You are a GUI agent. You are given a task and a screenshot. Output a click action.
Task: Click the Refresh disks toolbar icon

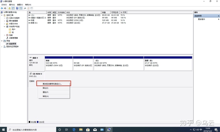(25, 8)
